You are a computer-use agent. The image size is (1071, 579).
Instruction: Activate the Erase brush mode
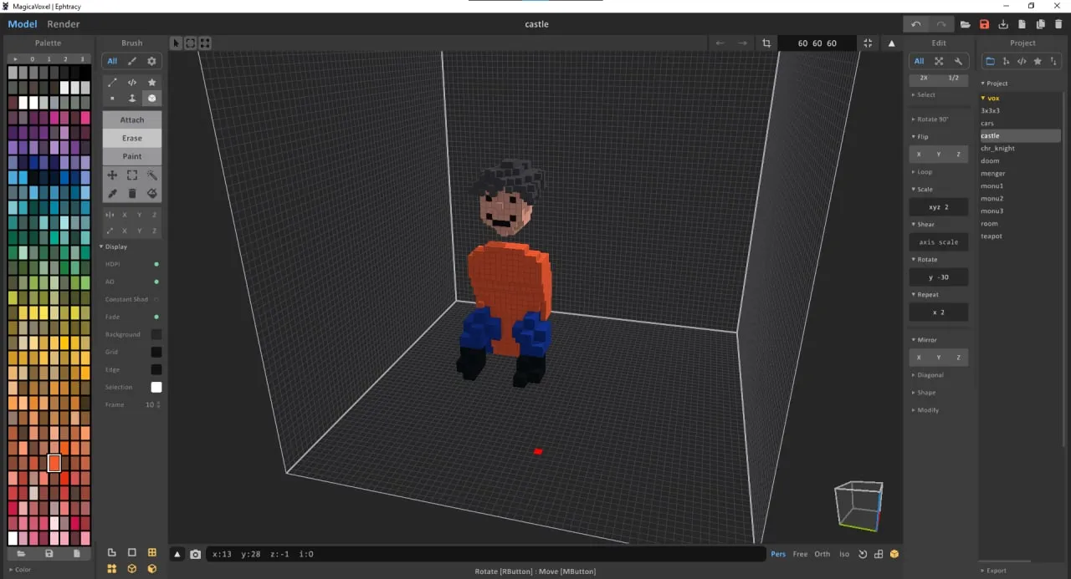(131, 137)
